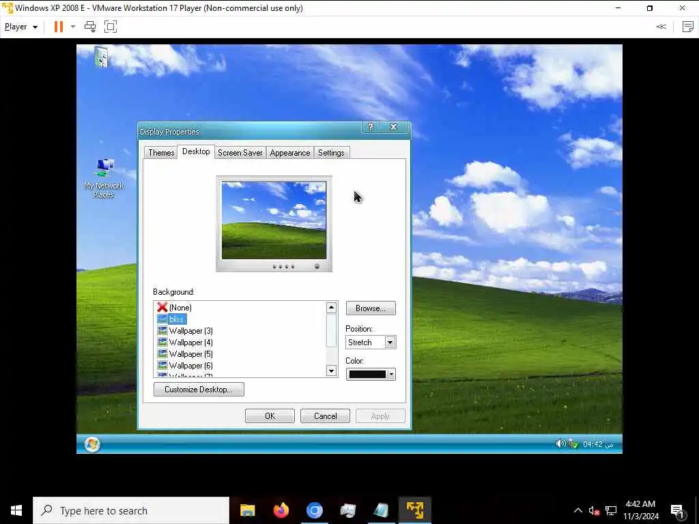Click the black Color swatch

367,375
